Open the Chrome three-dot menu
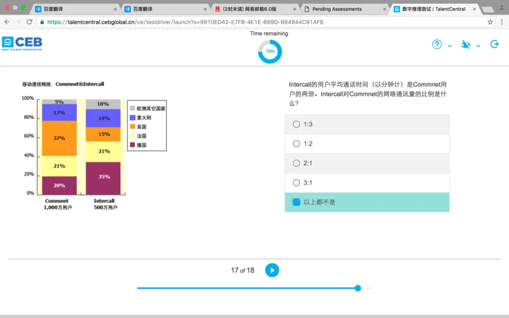The width and height of the screenshot is (509, 318). 502,22
